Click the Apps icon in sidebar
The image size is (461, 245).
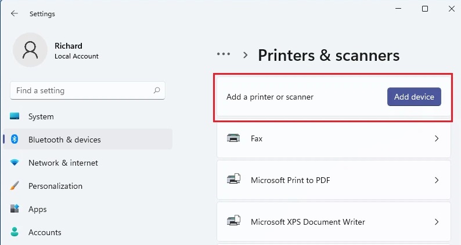(15, 209)
